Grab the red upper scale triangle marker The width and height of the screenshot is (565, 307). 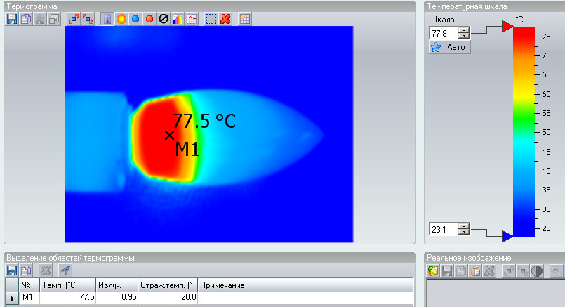[x=507, y=26]
